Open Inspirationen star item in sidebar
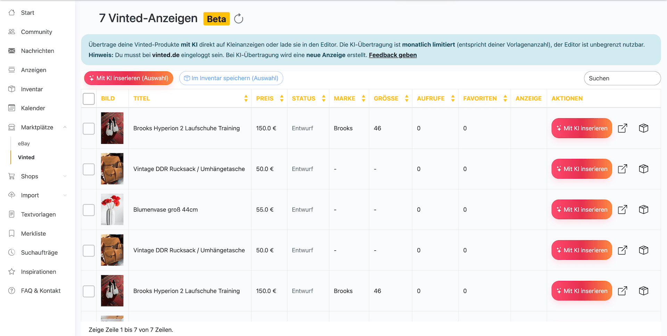Viewport: 667px width, 336px height. (x=38, y=272)
